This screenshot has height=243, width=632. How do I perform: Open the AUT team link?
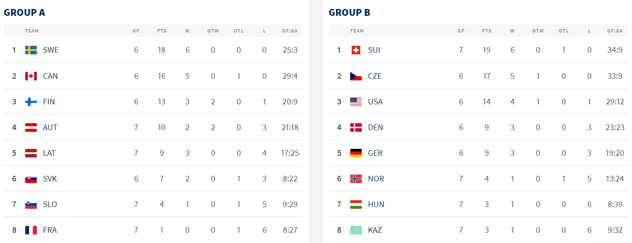point(50,127)
